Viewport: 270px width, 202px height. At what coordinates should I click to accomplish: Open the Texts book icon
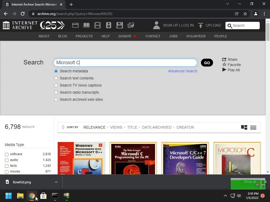click(x=86, y=25)
